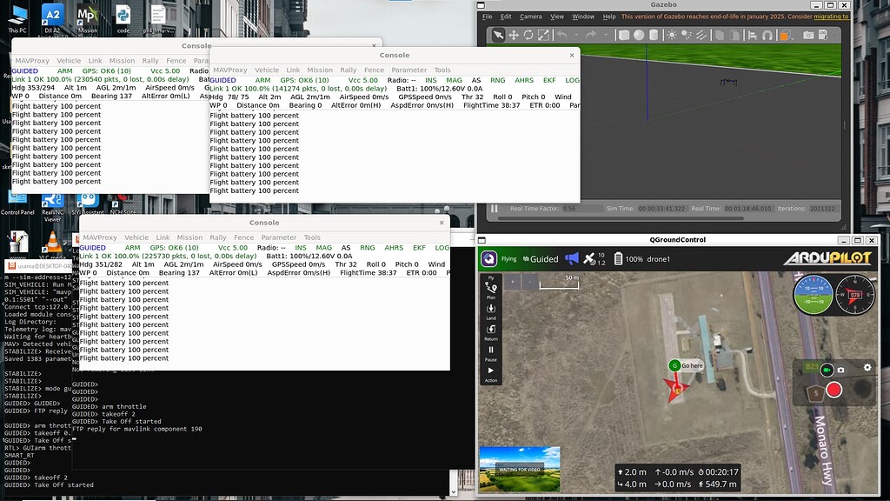The image size is (890, 501).
Task: Insert a box using the Gazebo toolbar
Action: click(622, 35)
